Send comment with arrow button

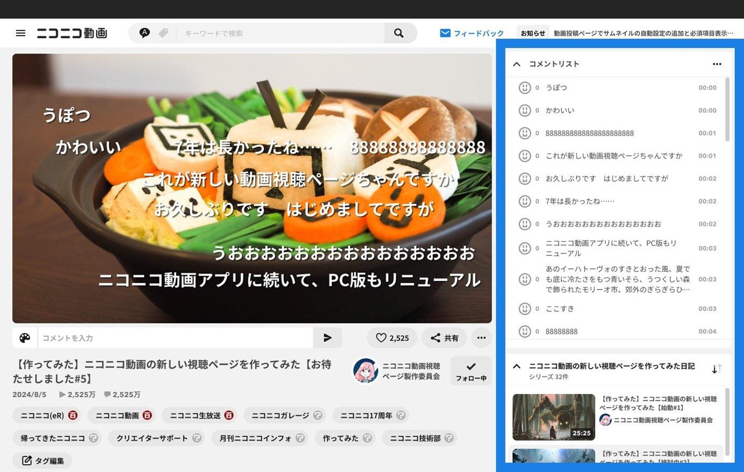click(327, 338)
